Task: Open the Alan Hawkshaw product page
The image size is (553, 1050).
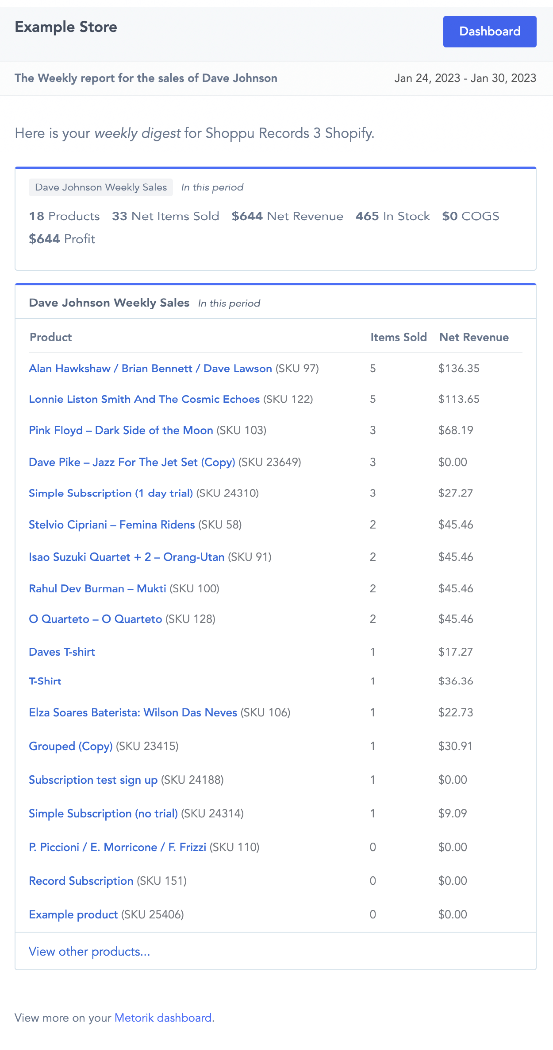Action: (x=150, y=368)
